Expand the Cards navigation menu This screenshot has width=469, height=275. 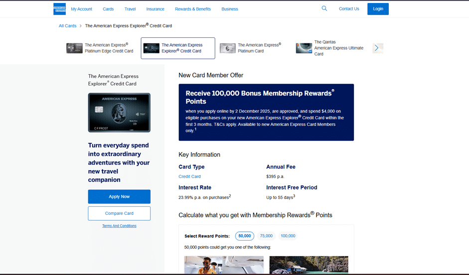(x=108, y=9)
